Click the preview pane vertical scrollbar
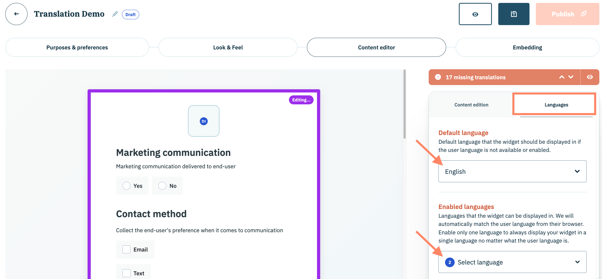602x279 pixels. (x=404, y=104)
